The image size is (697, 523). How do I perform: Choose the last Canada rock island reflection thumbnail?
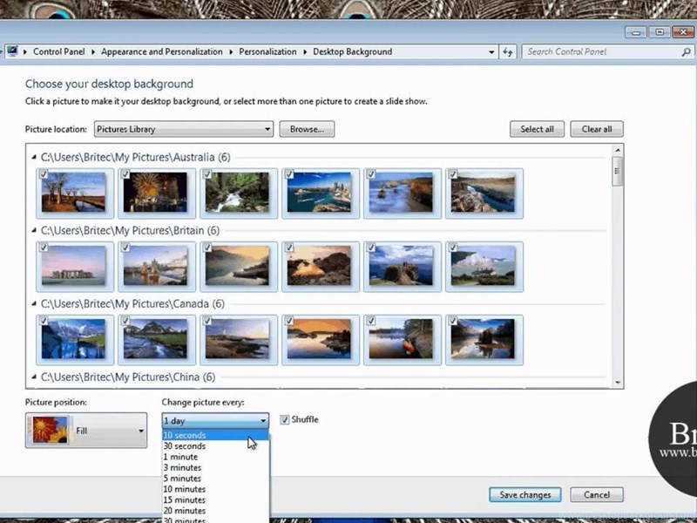click(484, 340)
